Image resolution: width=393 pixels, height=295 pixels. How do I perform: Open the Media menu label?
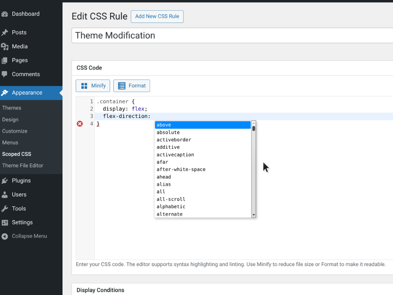(20, 46)
